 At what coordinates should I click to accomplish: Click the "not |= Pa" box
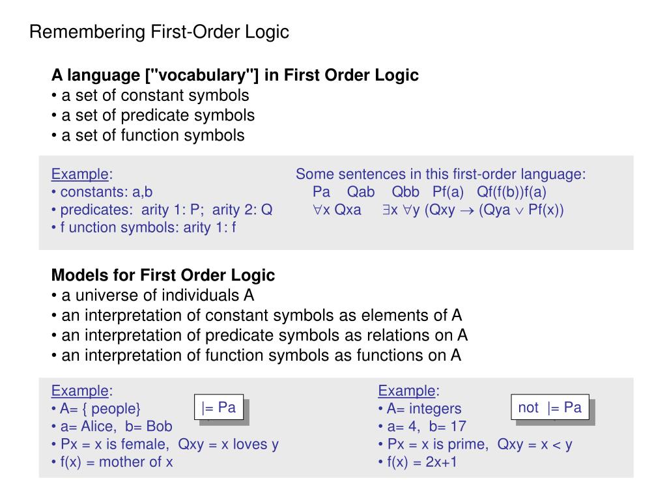coord(550,408)
